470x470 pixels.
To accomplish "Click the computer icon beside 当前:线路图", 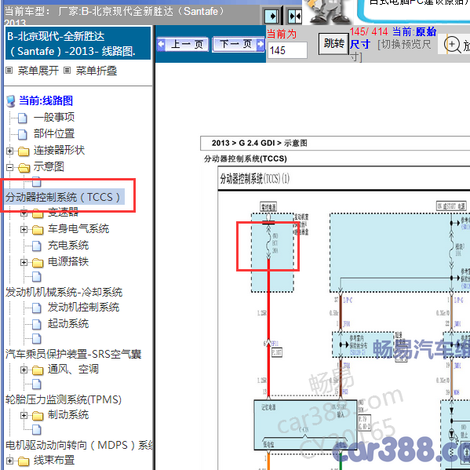I will click(x=11, y=101).
